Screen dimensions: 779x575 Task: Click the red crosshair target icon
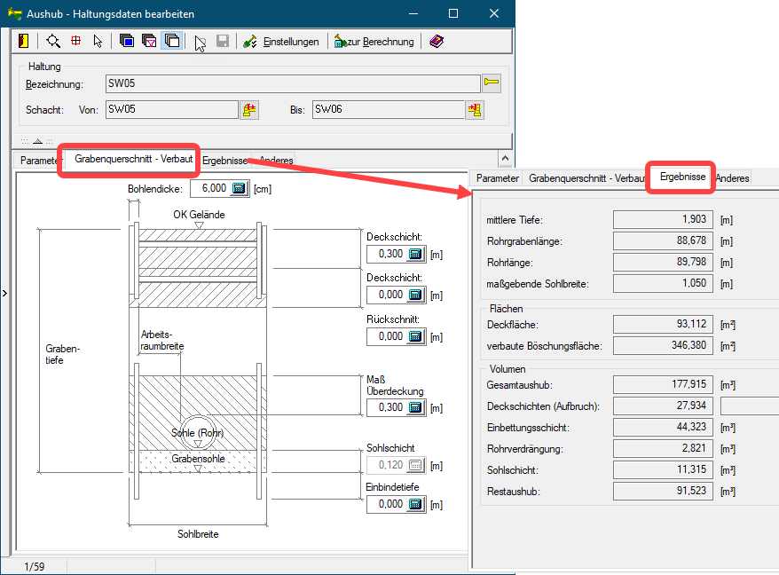(75, 41)
